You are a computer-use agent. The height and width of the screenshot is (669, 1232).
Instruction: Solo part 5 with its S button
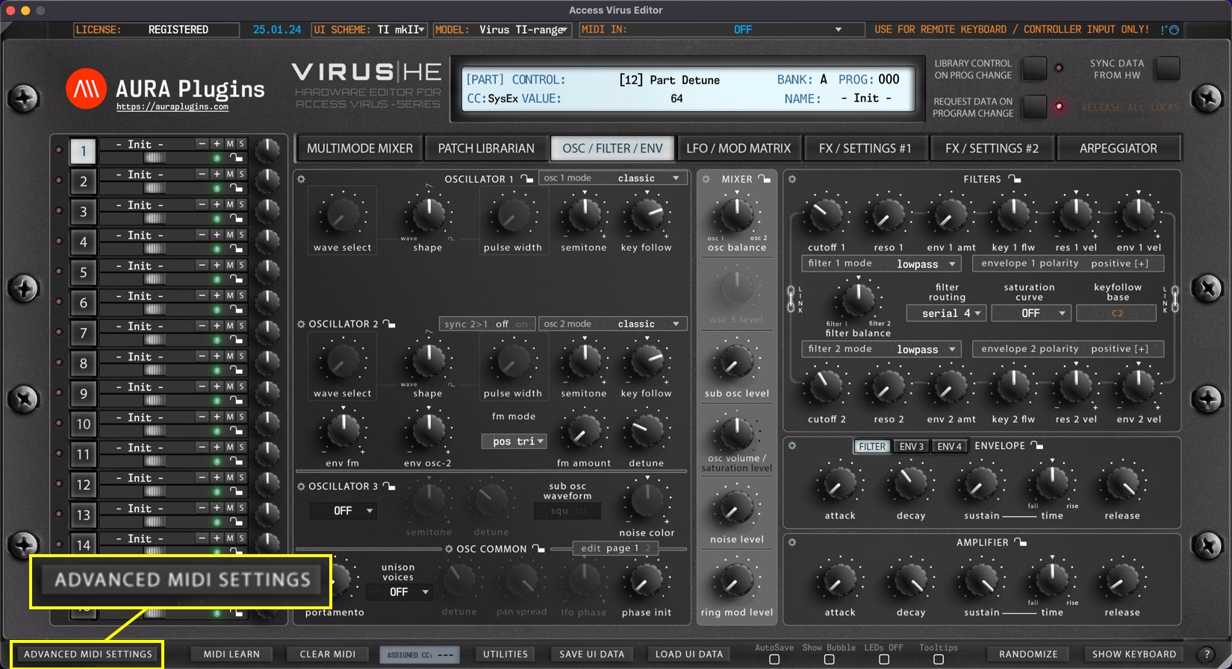point(241,266)
